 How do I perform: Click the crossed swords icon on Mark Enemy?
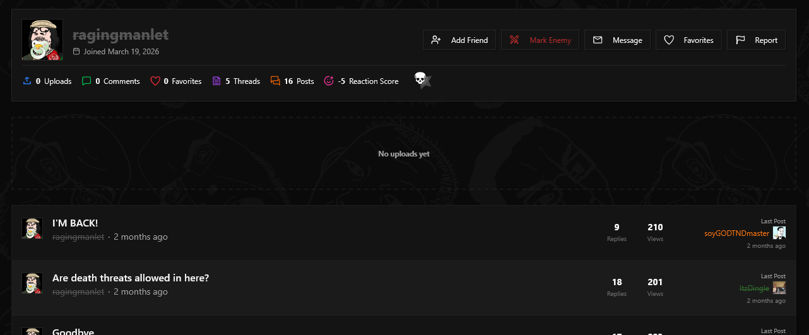[x=514, y=40]
